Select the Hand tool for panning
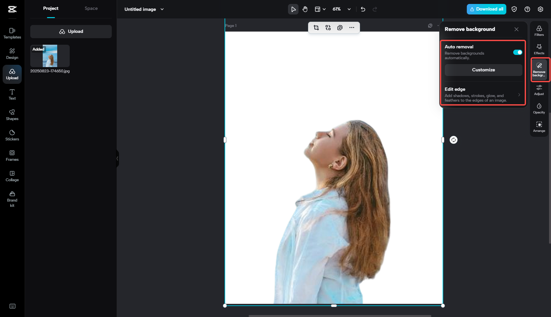 (x=305, y=9)
